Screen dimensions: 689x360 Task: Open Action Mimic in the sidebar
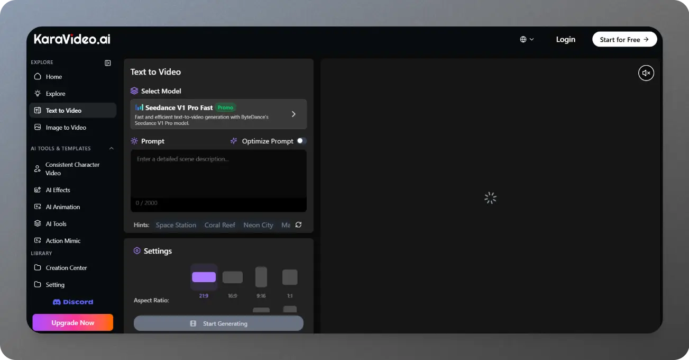[x=63, y=241]
